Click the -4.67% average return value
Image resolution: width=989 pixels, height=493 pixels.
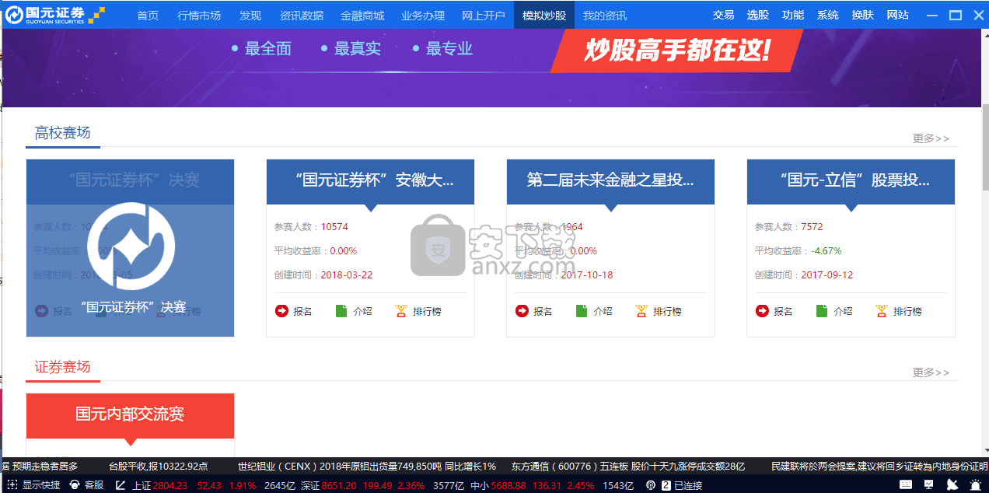826,251
